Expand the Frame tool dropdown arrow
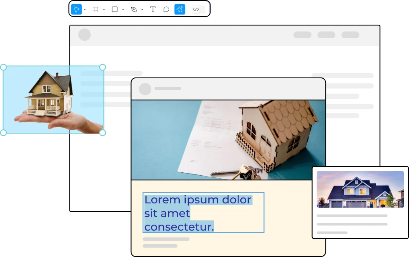 coord(104,9)
